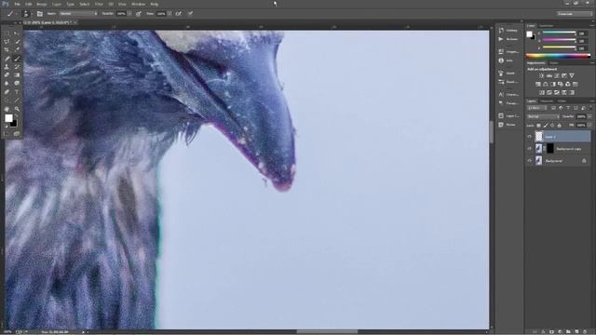Open the Brush panel in collapsed dock
Image resolution: width=596 pixels, height=335 pixels.
point(508,74)
